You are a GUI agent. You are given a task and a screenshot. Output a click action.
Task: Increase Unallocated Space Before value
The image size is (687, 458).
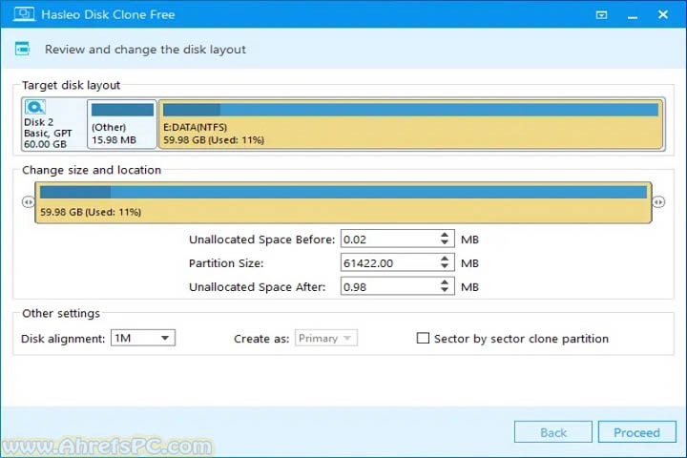click(445, 235)
